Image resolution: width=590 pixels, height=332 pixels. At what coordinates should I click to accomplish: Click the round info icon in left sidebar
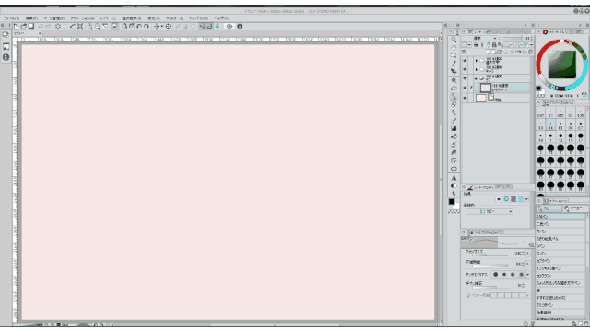[6, 57]
